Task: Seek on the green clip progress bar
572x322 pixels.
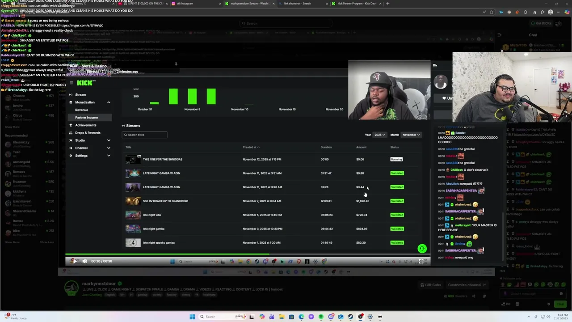Action: (247, 255)
